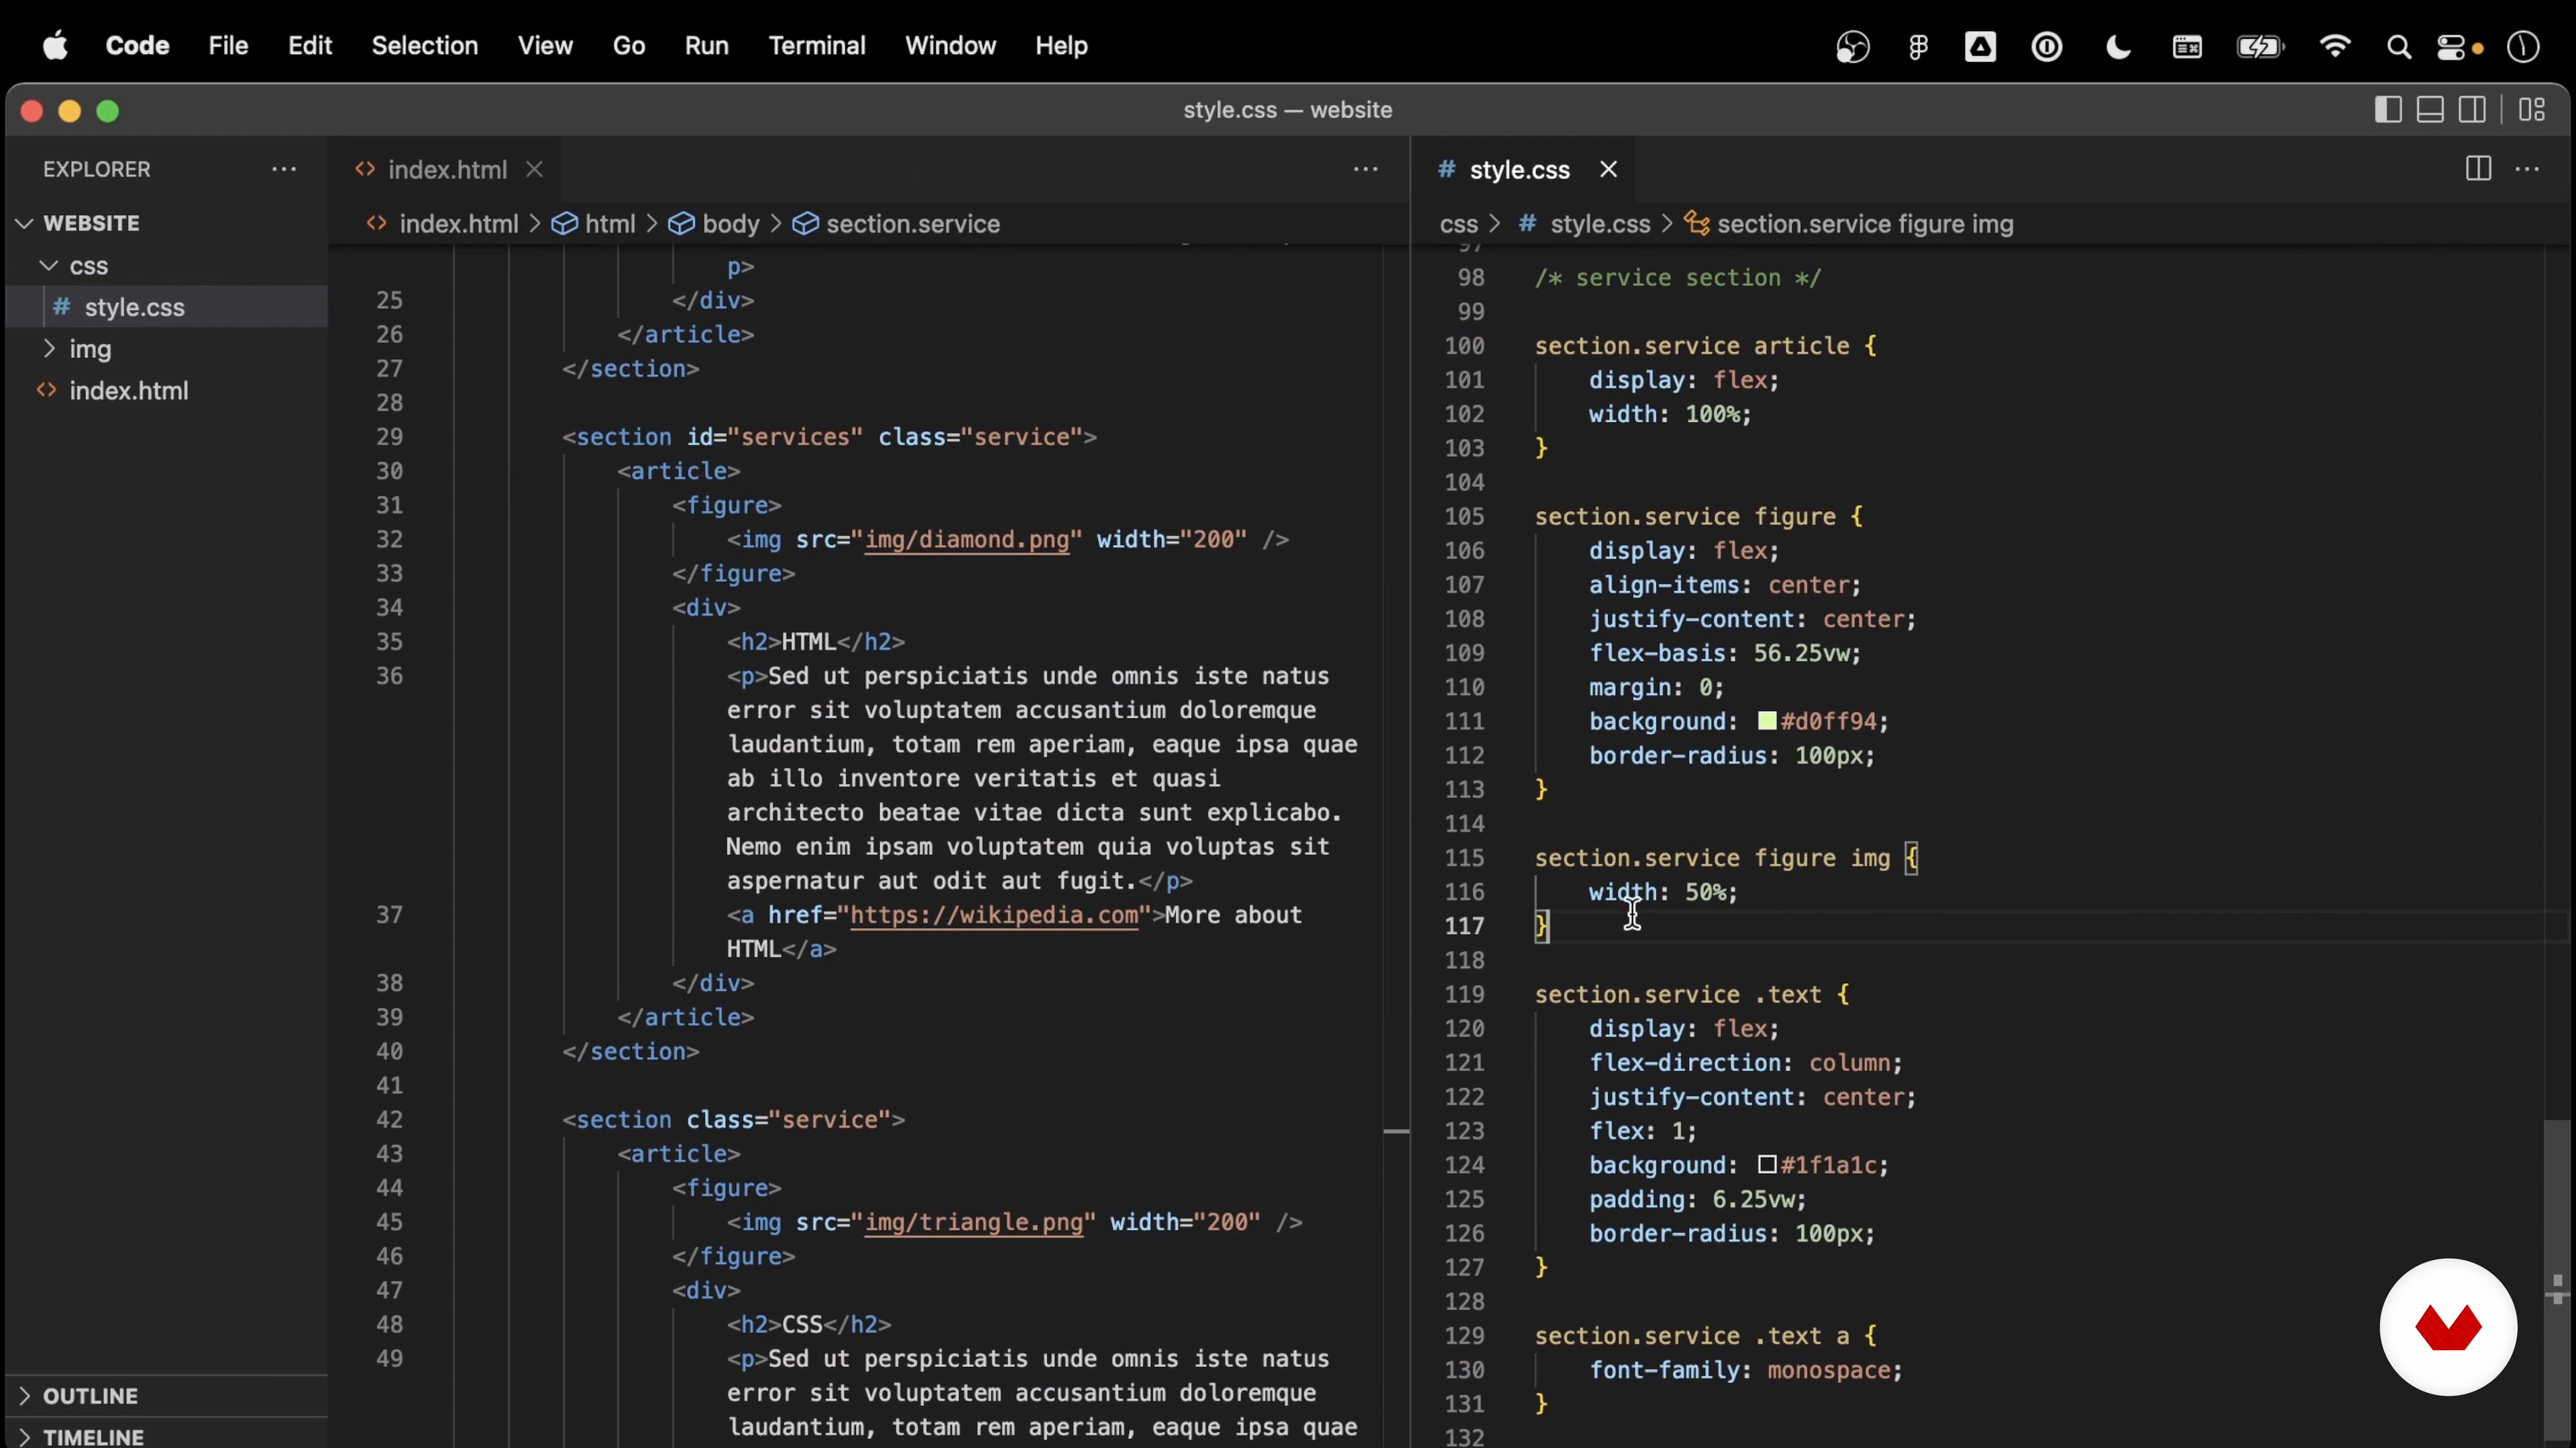This screenshot has width=2576, height=1448.
Task: Click line number 29 in index.html
Action: click(389, 436)
